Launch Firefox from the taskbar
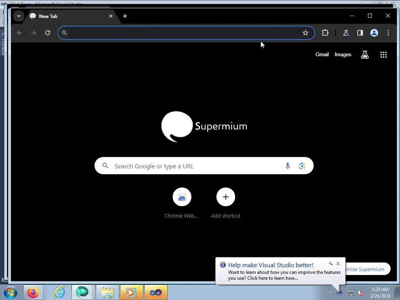Viewport: 400px width, 300px height. tap(33, 292)
